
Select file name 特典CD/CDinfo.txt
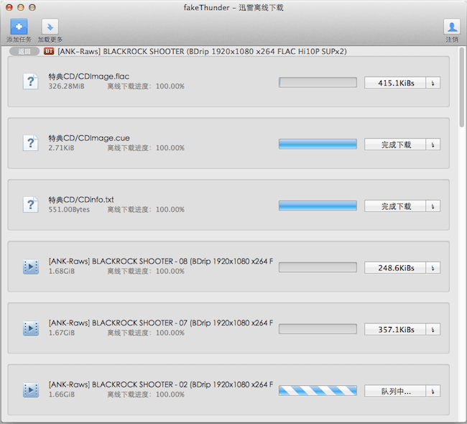81,200
